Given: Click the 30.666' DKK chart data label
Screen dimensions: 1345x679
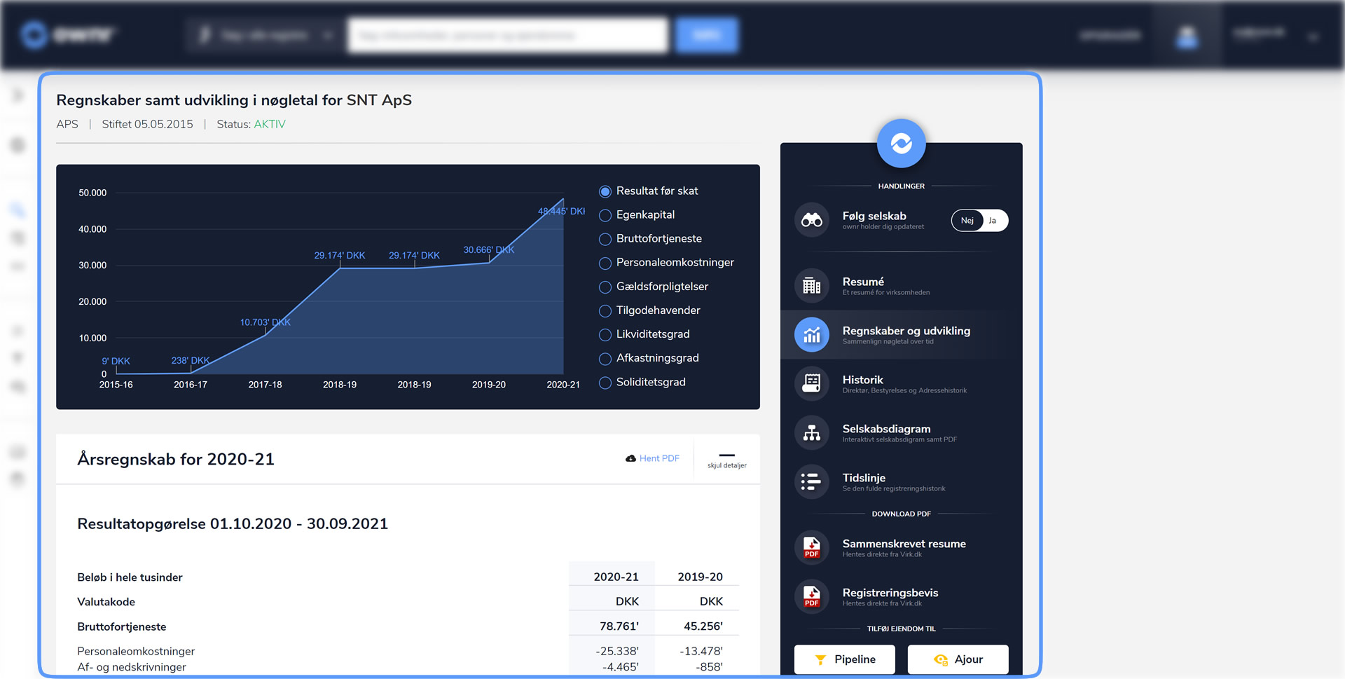Looking at the screenshot, I should point(488,250).
